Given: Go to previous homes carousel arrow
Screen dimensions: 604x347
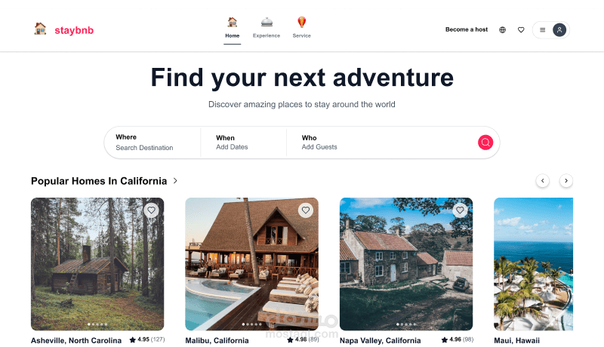Looking at the screenshot, I should click(x=542, y=181).
